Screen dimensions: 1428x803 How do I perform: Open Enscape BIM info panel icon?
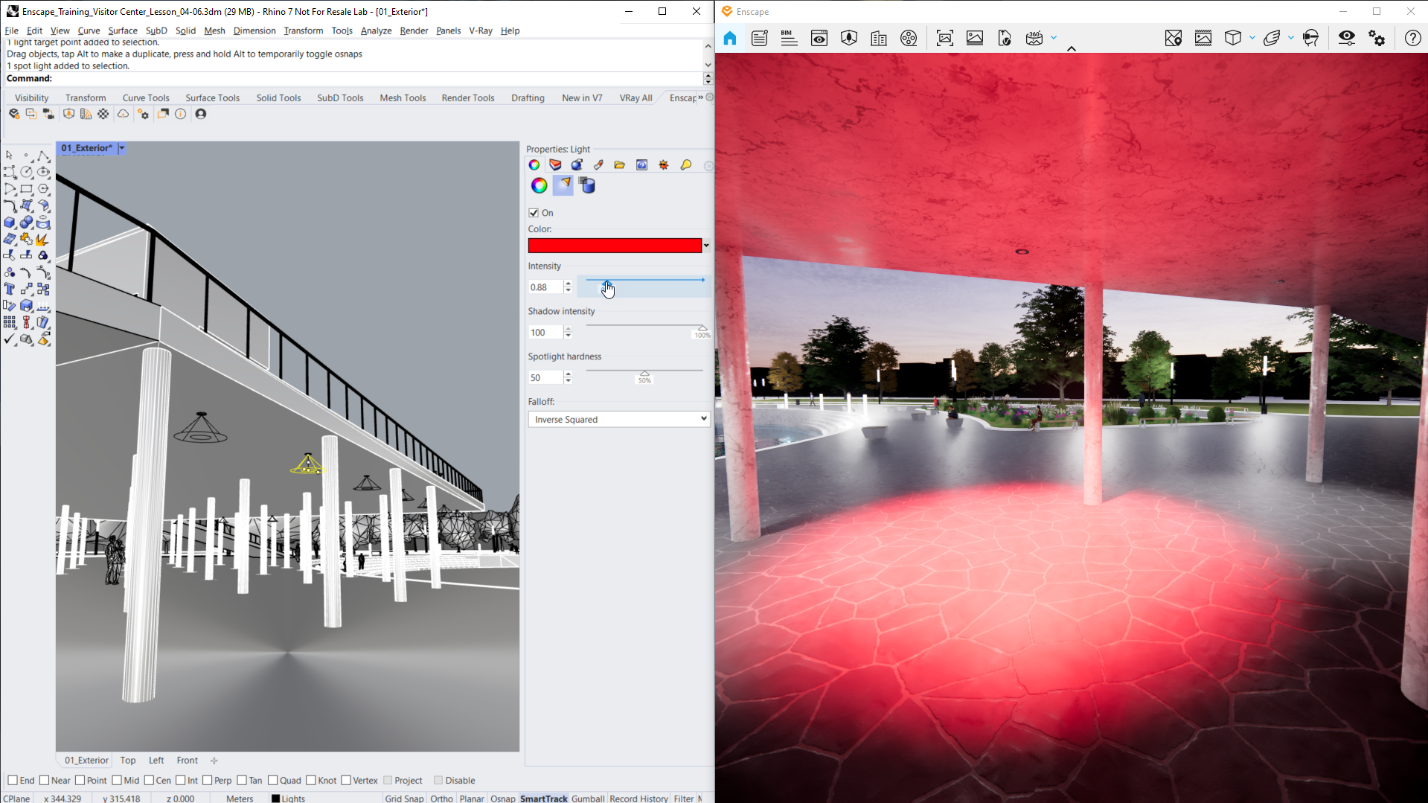[789, 39]
